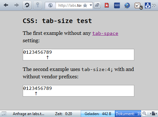Open the zoom magnifier in status bar
The height and width of the screenshot is (117, 158).
pos(145,113)
